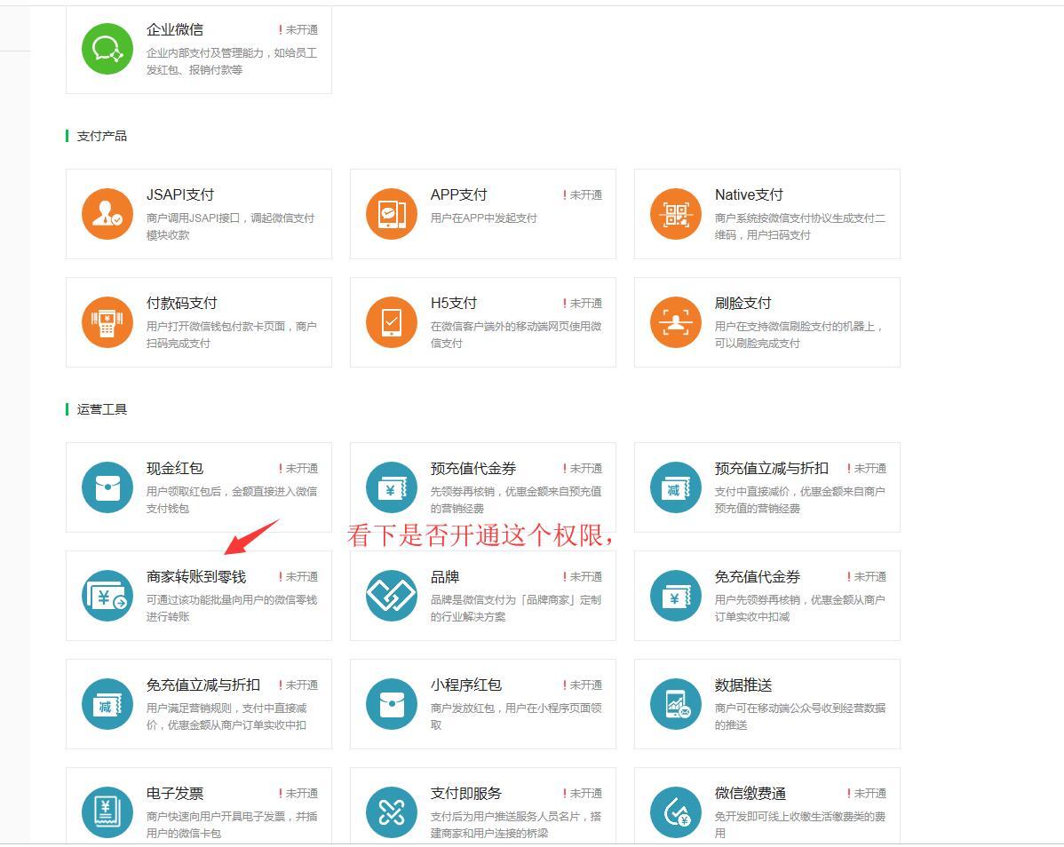The image size is (1064, 847).
Task: Click the H5支付 icon
Action: point(392,322)
